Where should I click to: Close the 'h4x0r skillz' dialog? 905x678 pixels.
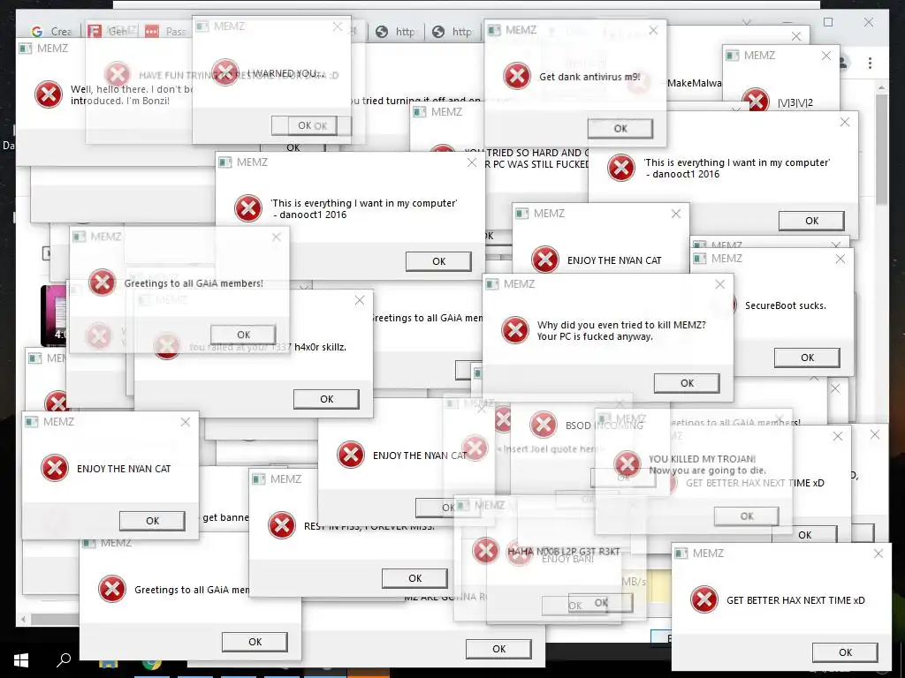pos(360,300)
